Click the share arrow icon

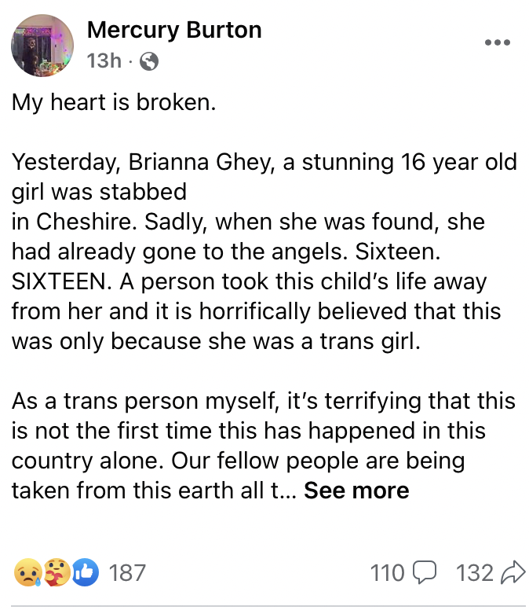coord(512,573)
